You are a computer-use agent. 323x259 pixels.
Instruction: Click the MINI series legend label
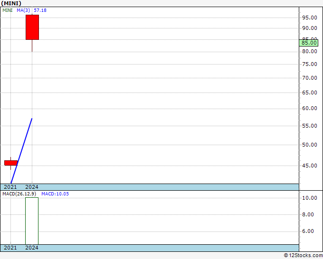point(8,10)
